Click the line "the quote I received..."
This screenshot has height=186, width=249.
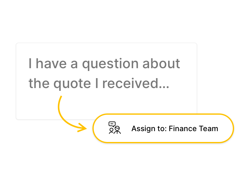point(99,83)
